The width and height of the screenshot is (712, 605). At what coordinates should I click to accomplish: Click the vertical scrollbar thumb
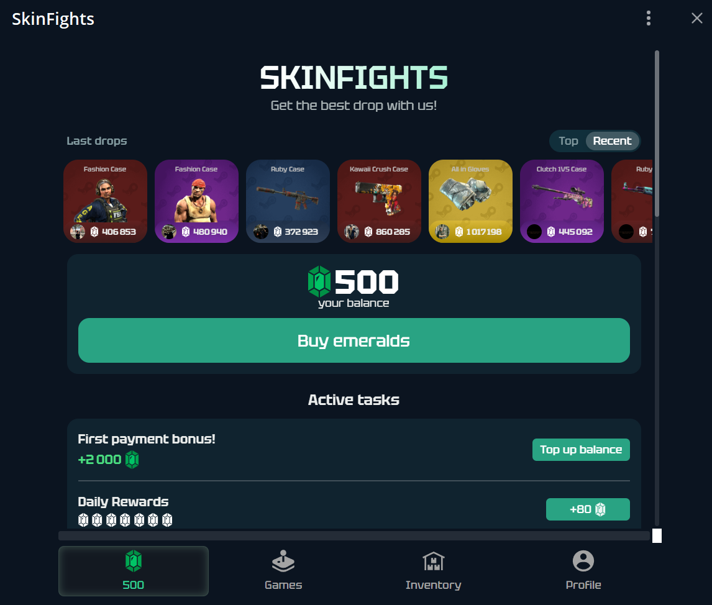657,134
